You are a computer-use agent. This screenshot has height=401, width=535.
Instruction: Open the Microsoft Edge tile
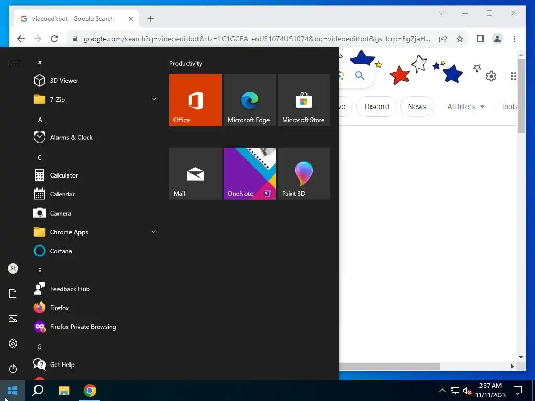click(249, 100)
